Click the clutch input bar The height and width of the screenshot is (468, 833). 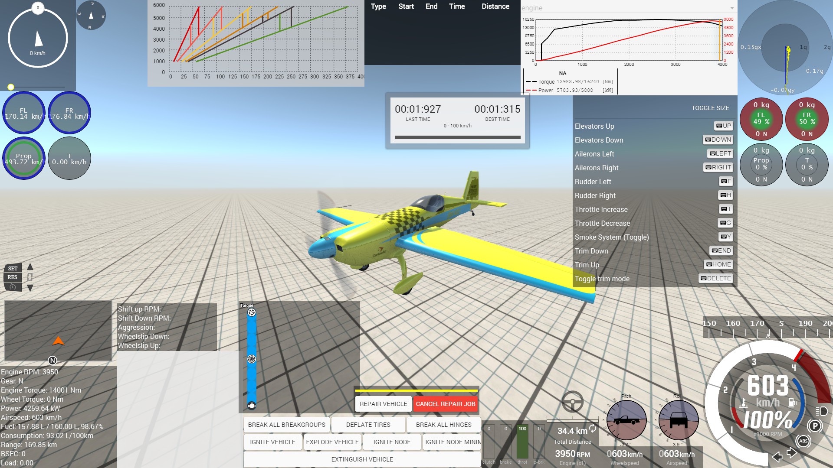pyautogui.click(x=489, y=442)
